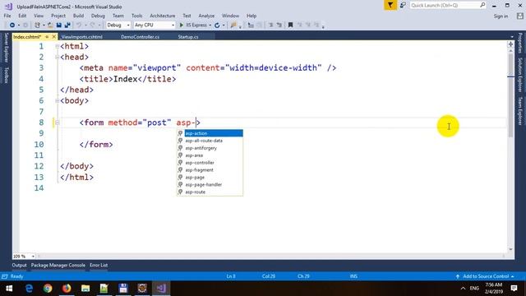Open the Error List tab

click(x=99, y=265)
